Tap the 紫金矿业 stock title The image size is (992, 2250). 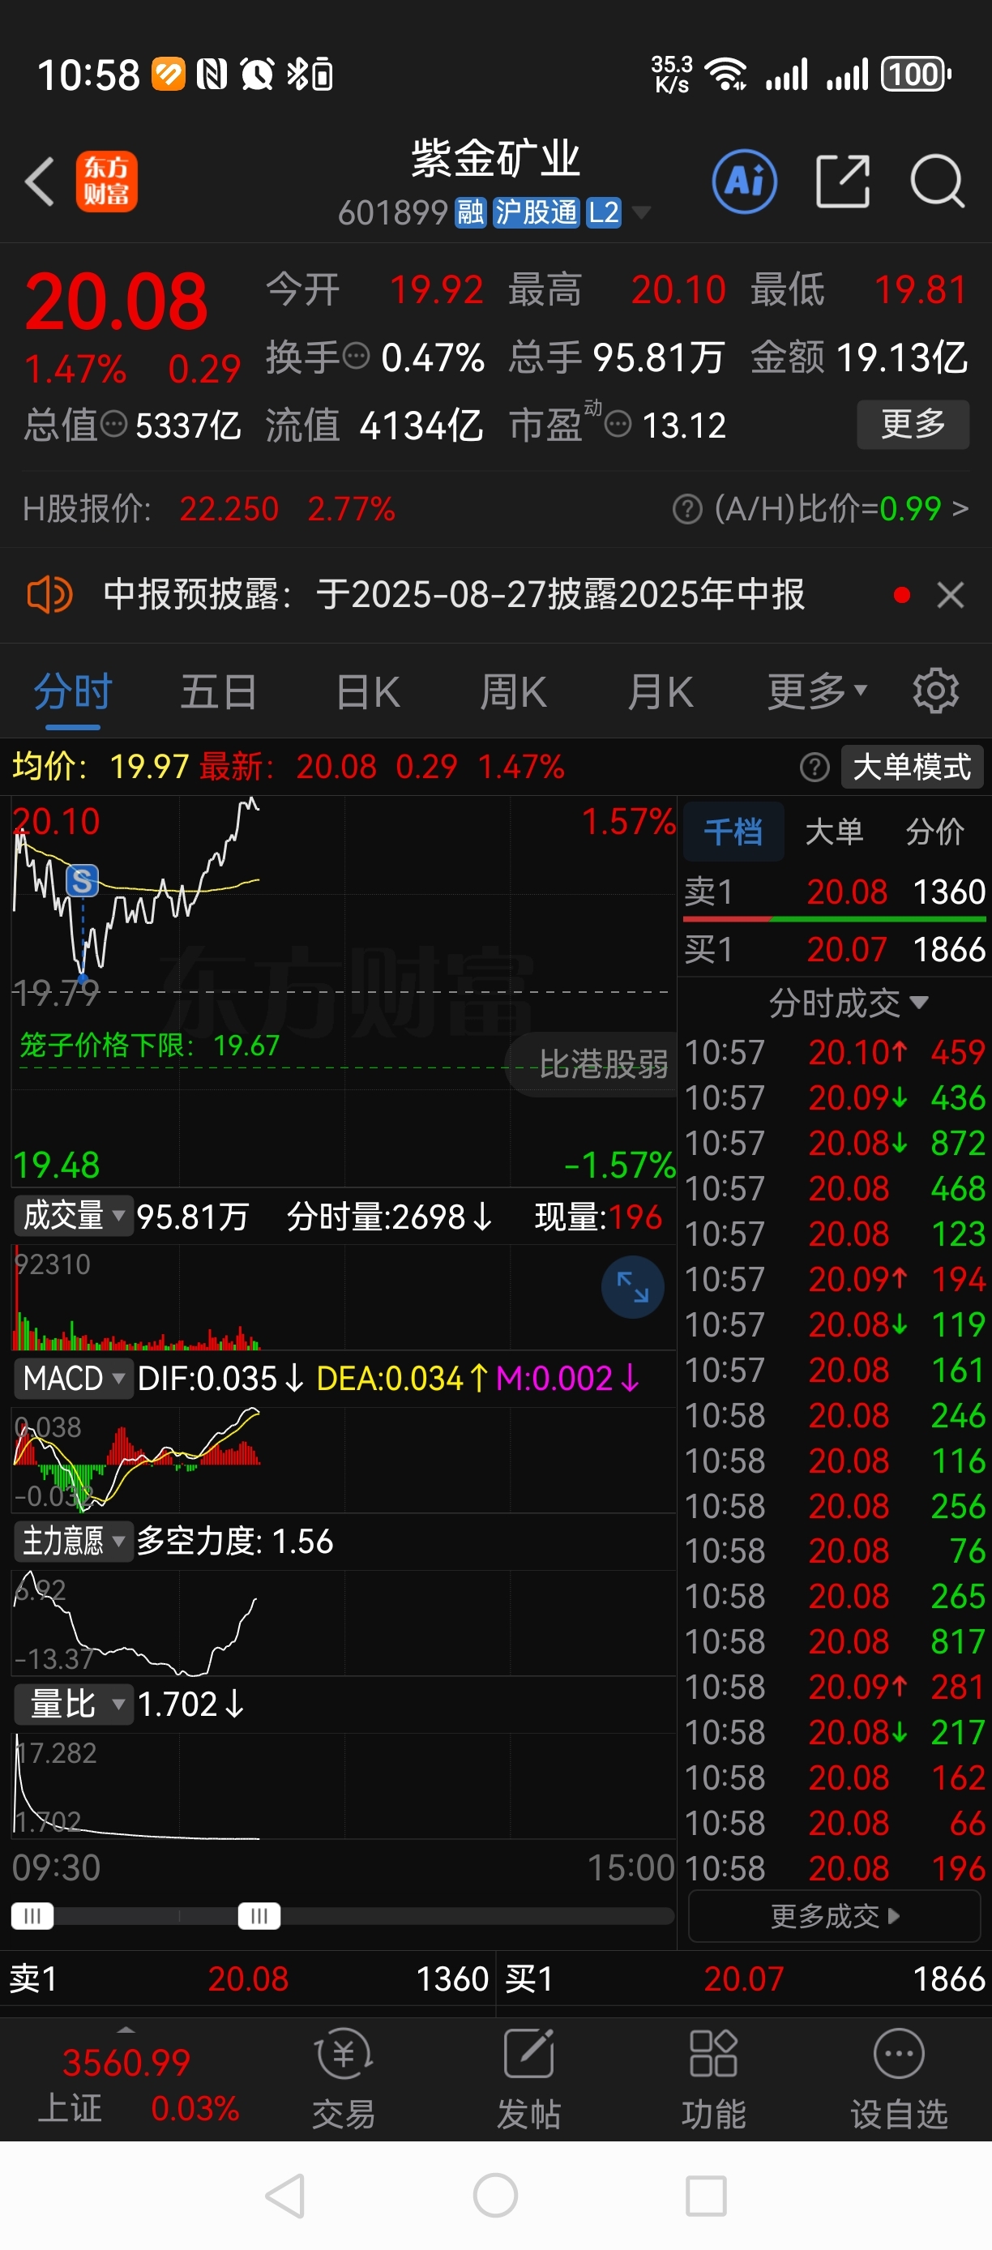coord(495,159)
